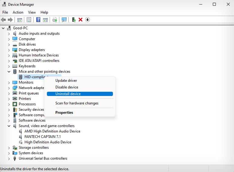Click the Keyboards category icon
The width and height of the screenshot is (234, 172).
coord(15,66)
